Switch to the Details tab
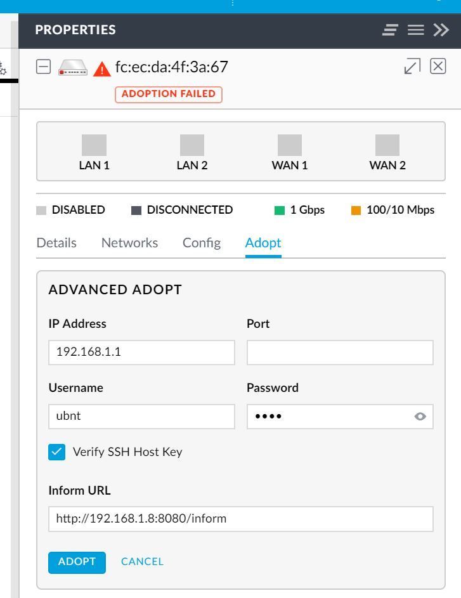Viewport: 461px width, 598px height. click(x=56, y=243)
